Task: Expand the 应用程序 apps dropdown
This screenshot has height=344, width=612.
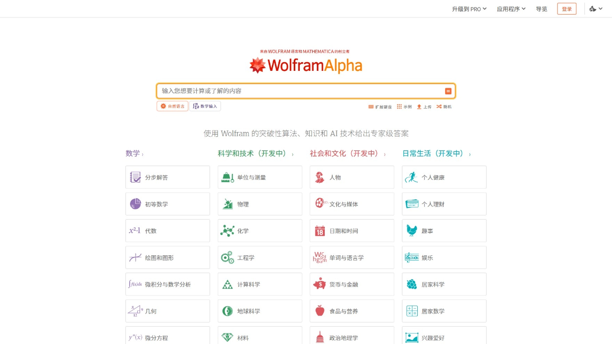Action: click(x=511, y=9)
